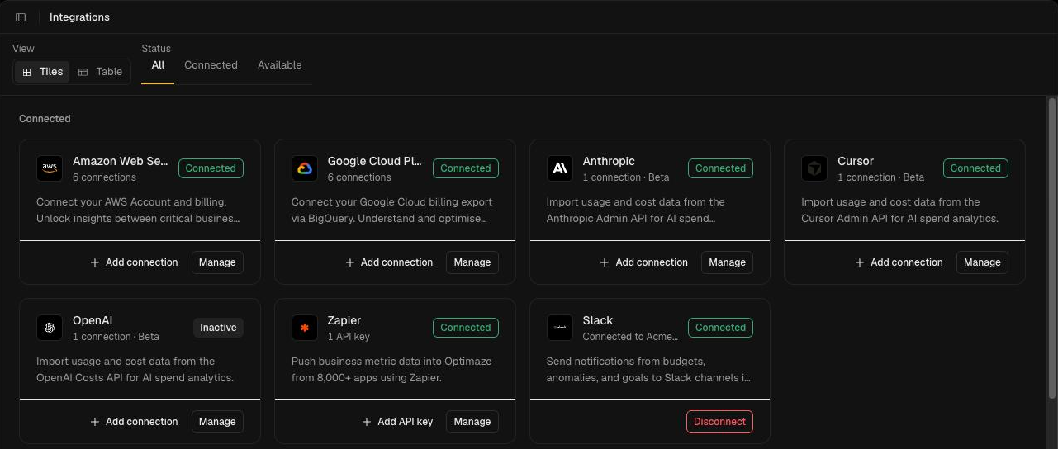
Task: Manage the Cursor integration
Action: pos(982,262)
